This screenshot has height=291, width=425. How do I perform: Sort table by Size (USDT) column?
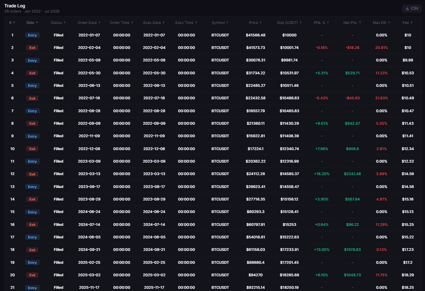[289, 23]
